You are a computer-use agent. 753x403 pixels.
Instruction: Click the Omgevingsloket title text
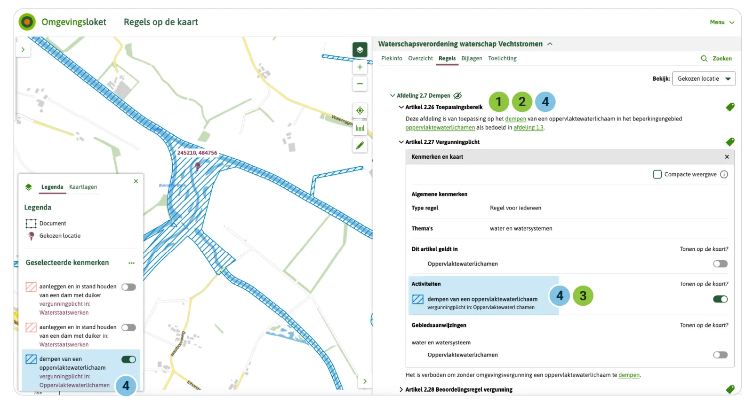tap(74, 22)
